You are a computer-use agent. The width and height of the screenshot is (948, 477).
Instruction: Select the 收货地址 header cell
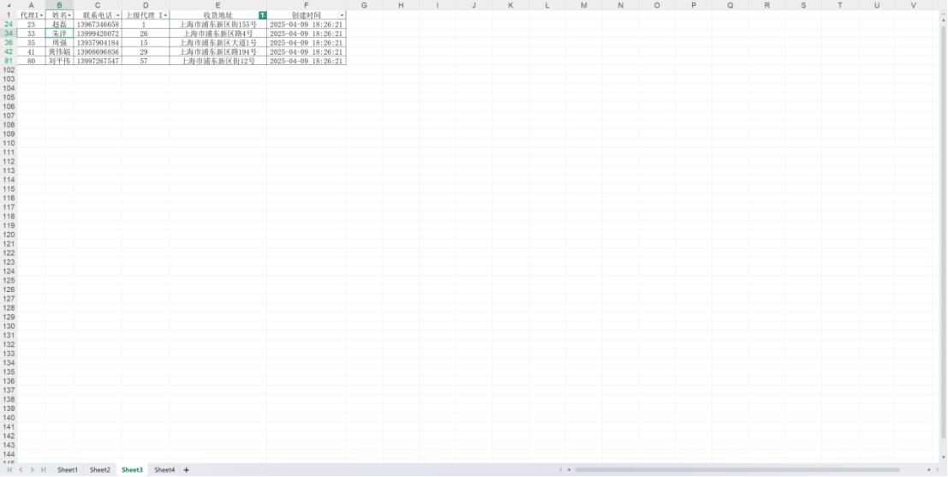pyautogui.click(x=218, y=15)
